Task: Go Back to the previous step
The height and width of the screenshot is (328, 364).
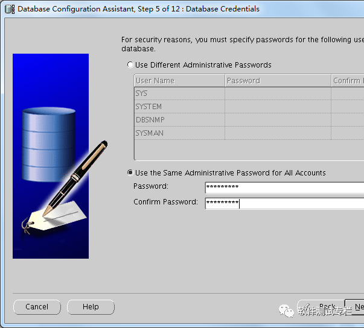Action: coord(321,307)
